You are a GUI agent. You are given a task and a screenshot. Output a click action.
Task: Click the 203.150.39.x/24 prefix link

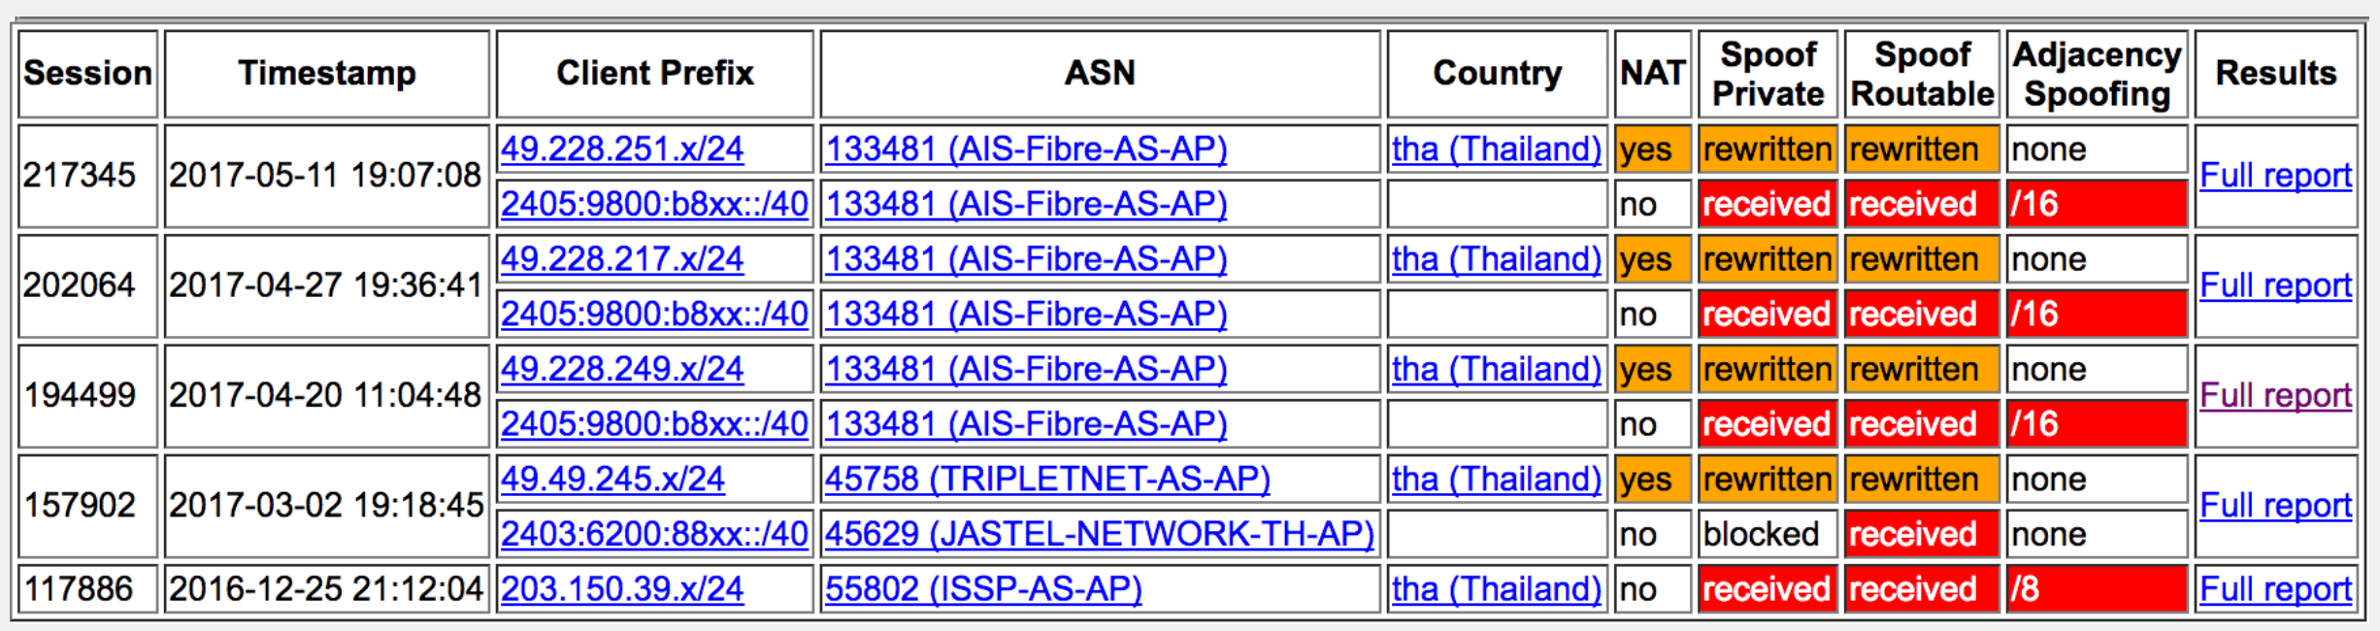[621, 589]
